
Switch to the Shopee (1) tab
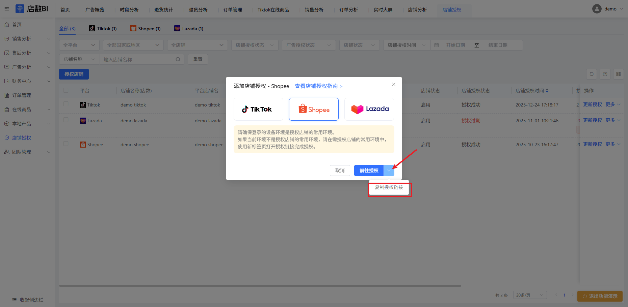pyautogui.click(x=146, y=29)
